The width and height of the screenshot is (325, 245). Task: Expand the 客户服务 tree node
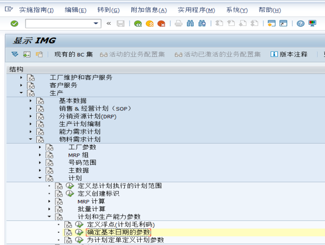point(21,85)
